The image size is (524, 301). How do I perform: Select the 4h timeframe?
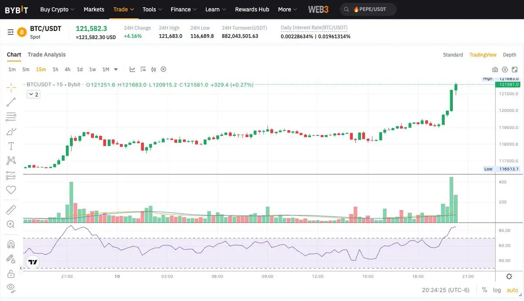[67, 69]
